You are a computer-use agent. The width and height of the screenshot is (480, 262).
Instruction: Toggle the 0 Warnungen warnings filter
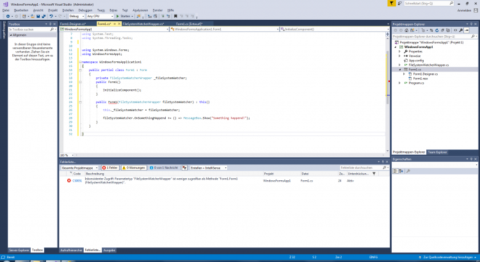point(134,168)
